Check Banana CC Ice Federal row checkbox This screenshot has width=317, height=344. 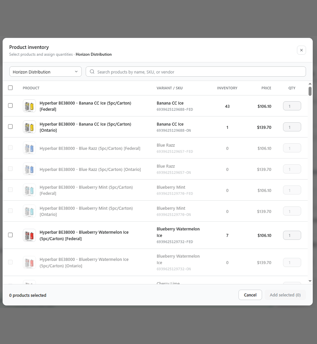tap(10, 105)
